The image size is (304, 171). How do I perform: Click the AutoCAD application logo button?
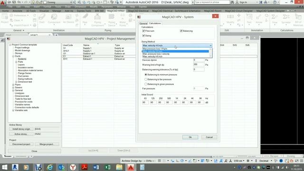tap(2, 2)
